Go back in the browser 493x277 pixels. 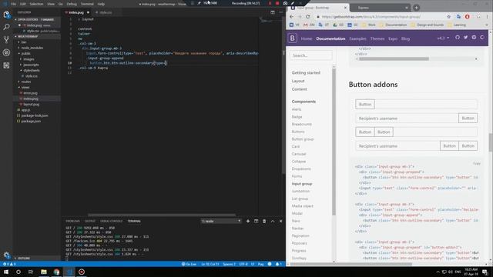[291, 17]
